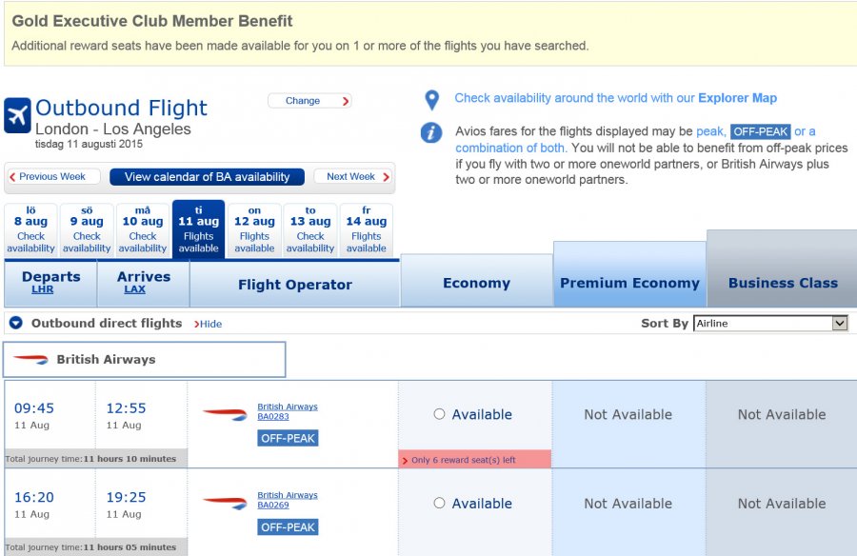
Task: Click the Explorer Map location pin icon
Action: tap(431, 100)
